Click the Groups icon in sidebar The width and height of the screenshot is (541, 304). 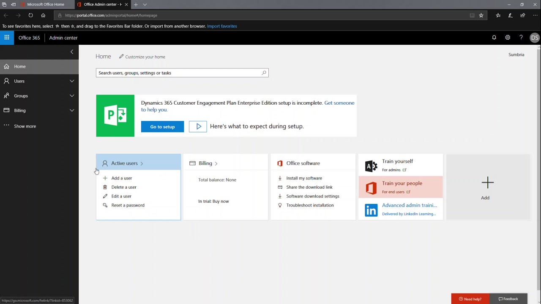pos(6,96)
